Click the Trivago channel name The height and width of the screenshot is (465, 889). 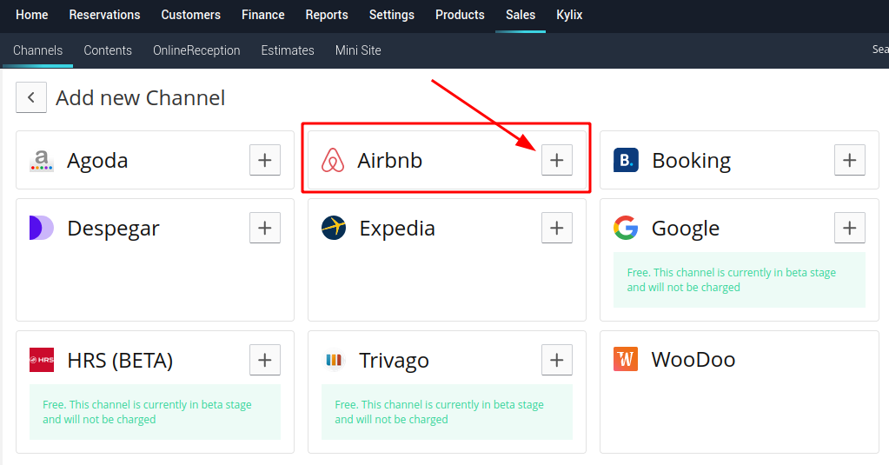point(394,361)
